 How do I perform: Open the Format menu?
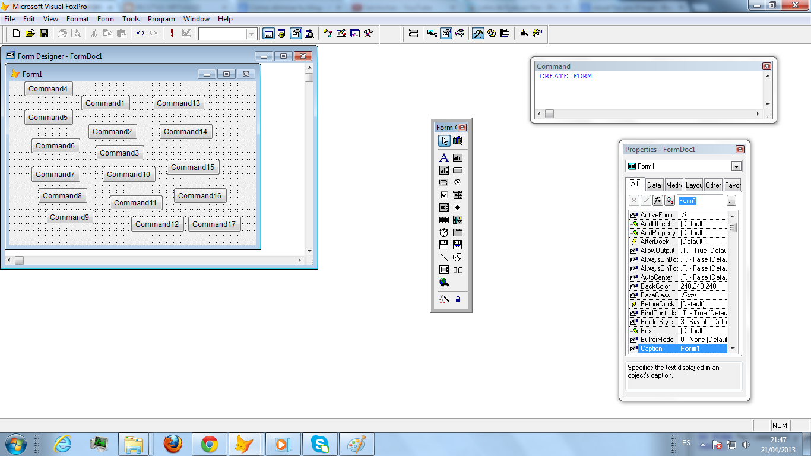click(x=77, y=18)
